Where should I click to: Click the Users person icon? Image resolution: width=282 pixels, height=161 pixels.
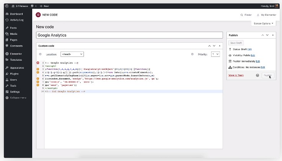[7, 80]
